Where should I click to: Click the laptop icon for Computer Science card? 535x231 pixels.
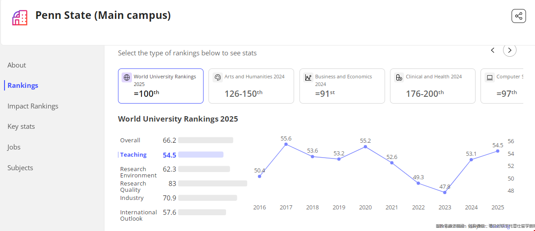(x=490, y=77)
